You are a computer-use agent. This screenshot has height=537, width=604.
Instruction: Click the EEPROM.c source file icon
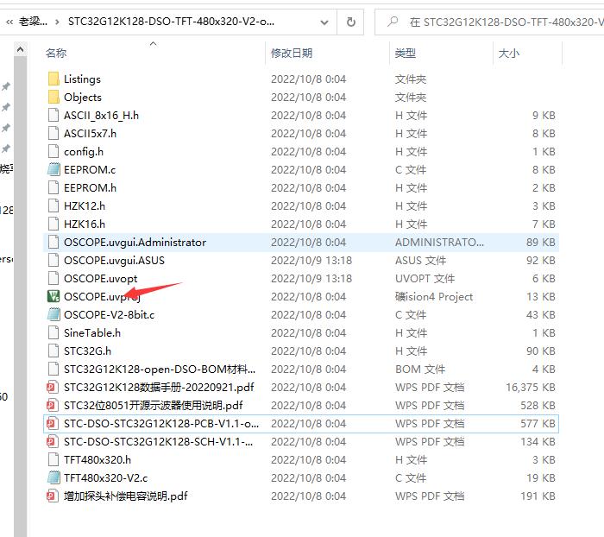[x=53, y=169]
